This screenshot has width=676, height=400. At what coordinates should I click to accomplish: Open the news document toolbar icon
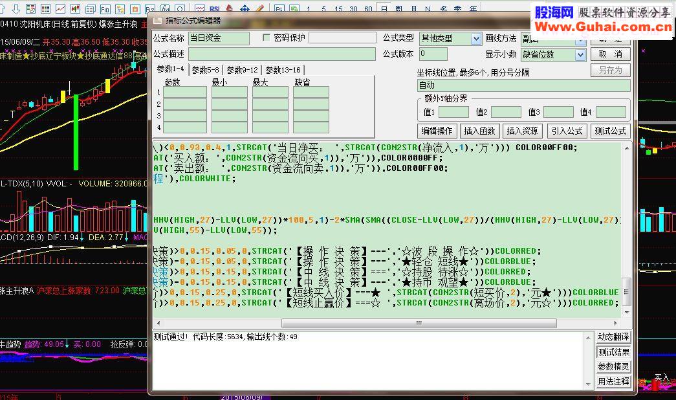[x=90, y=8]
